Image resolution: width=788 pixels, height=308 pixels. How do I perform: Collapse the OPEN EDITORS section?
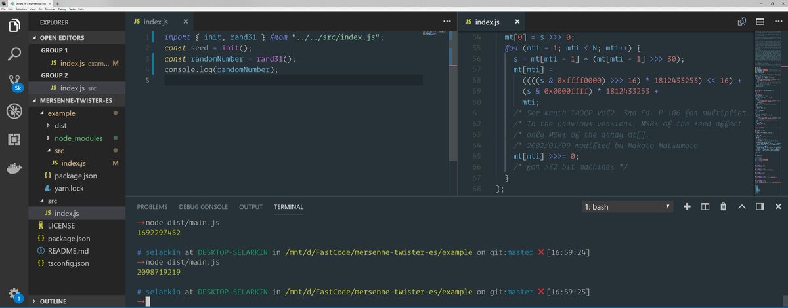(x=77, y=38)
